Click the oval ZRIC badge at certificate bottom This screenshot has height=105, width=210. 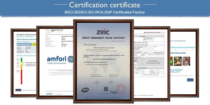click(85, 90)
